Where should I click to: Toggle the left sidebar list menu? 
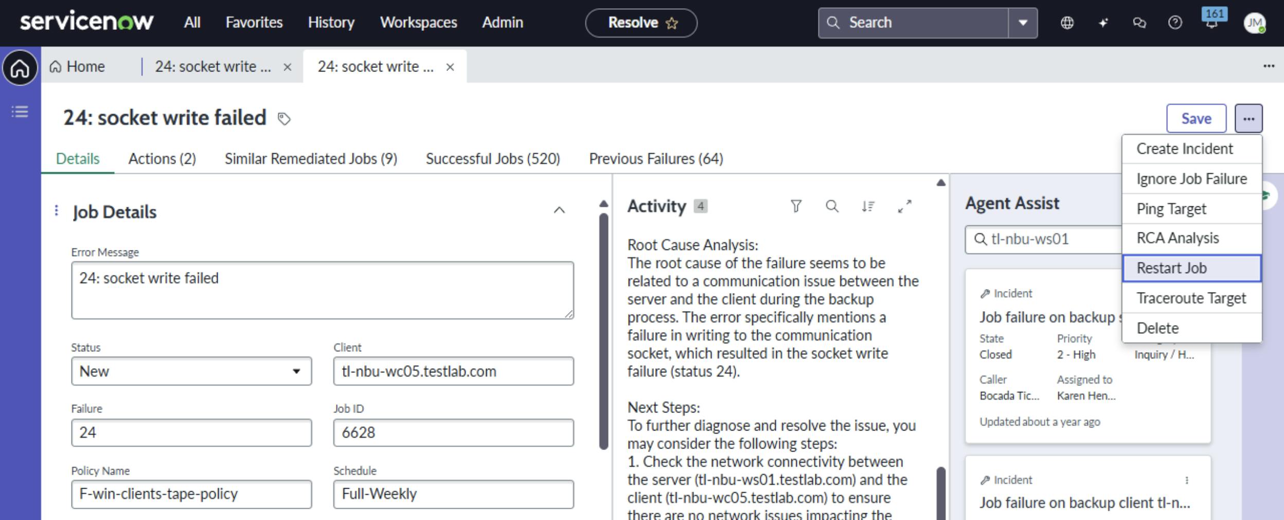point(20,112)
